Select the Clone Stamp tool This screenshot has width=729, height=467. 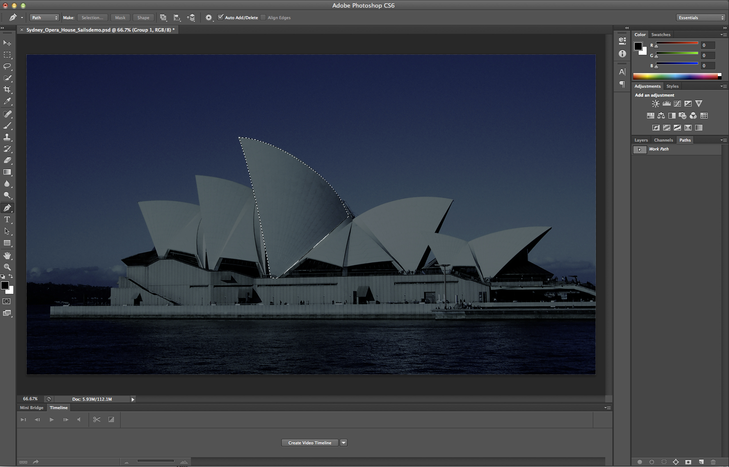coord(7,137)
